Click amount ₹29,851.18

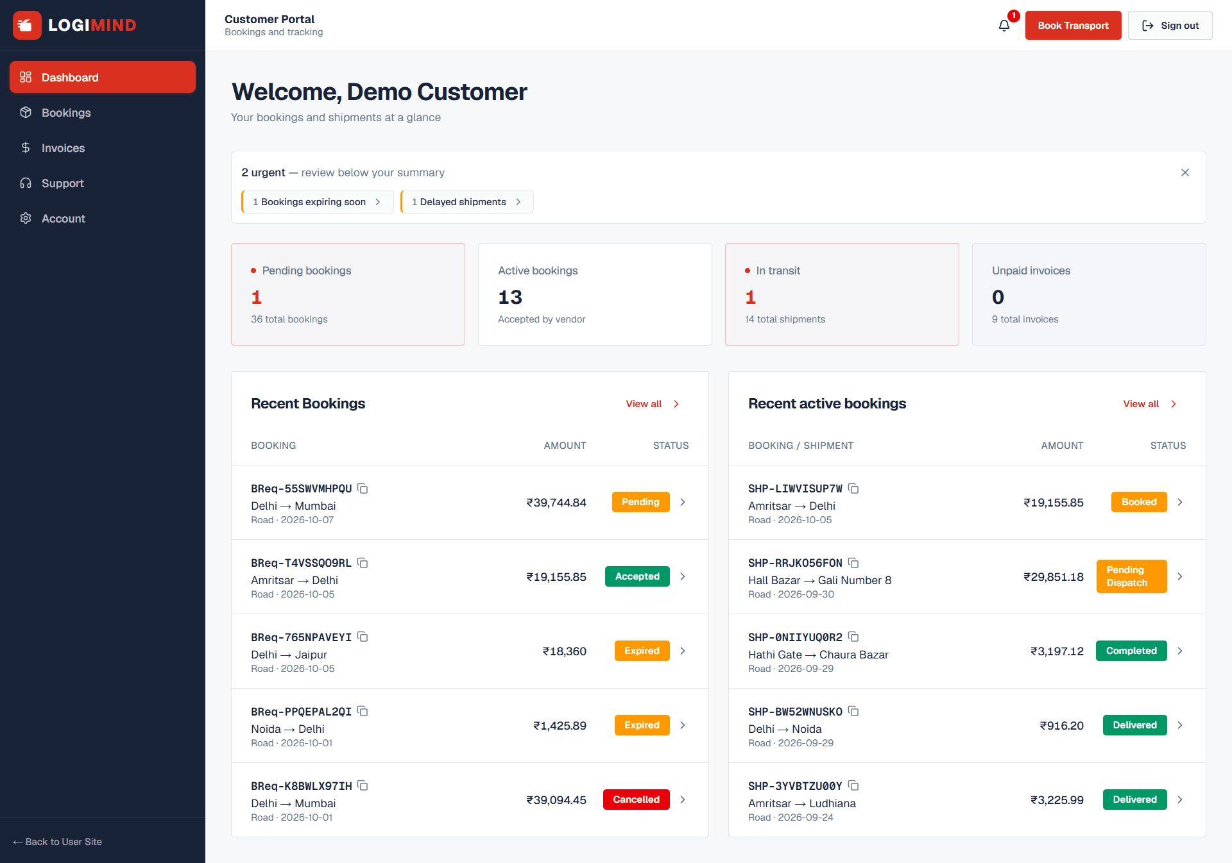click(1054, 577)
